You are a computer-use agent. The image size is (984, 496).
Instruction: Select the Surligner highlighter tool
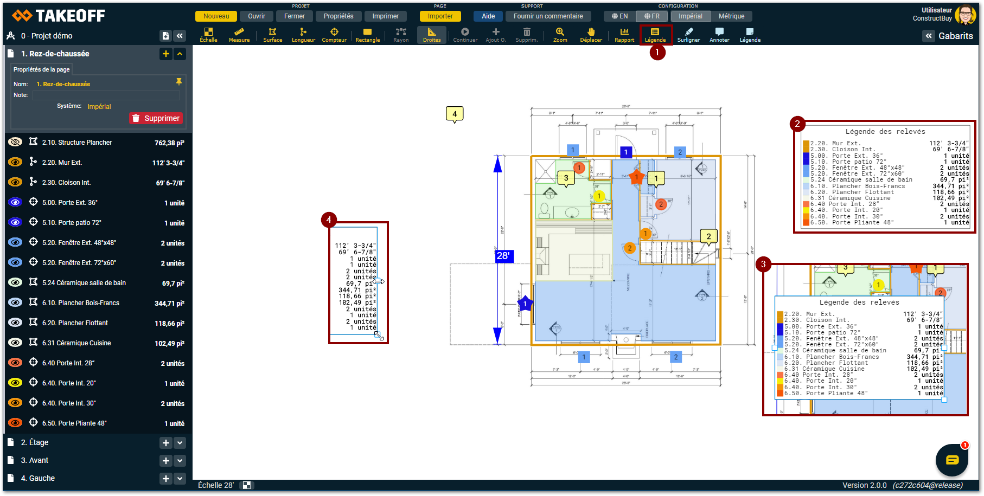click(688, 35)
